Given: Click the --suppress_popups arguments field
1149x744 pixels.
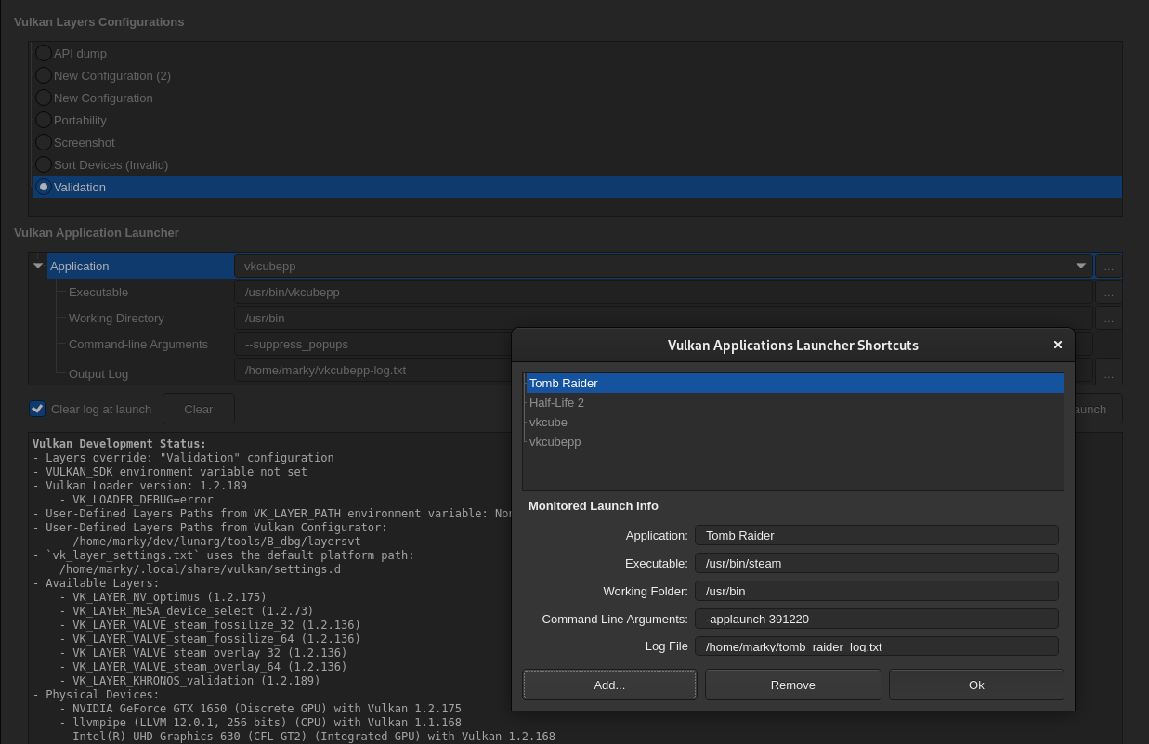Looking at the screenshot, I should pos(372,344).
